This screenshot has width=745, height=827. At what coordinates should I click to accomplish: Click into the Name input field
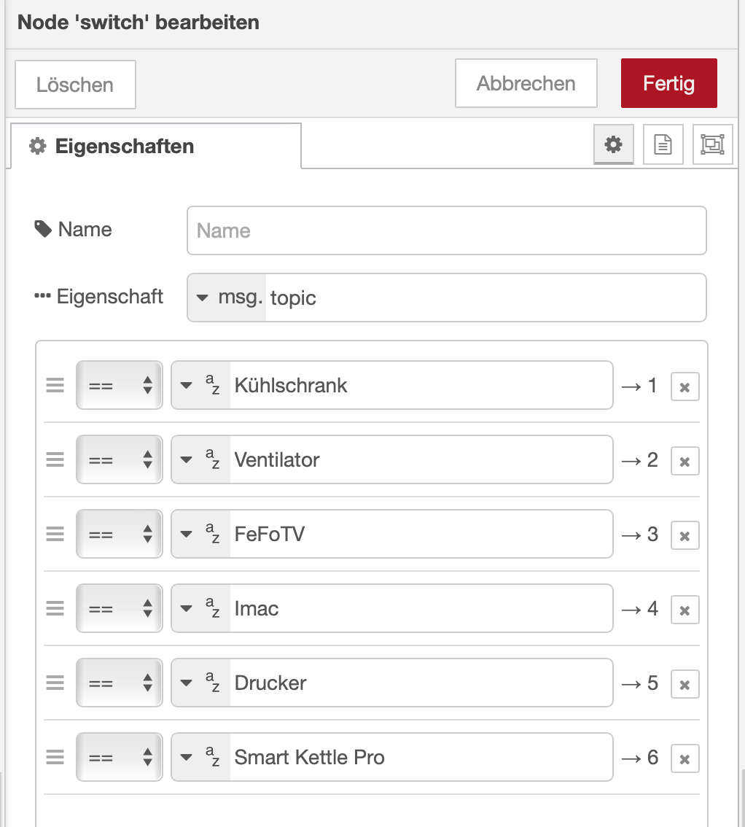(446, 230)
